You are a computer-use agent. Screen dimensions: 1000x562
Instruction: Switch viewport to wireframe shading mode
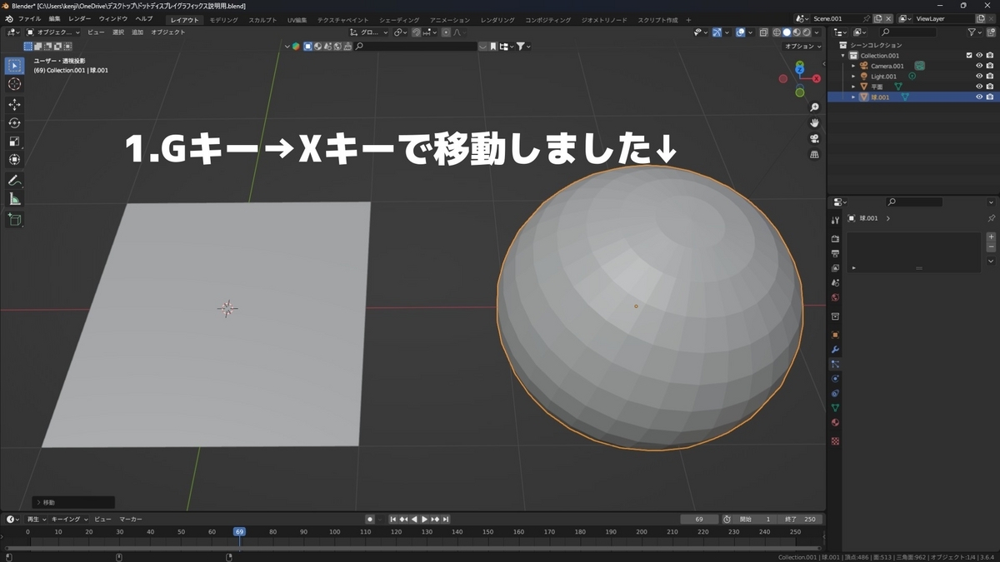pos(777,32)
